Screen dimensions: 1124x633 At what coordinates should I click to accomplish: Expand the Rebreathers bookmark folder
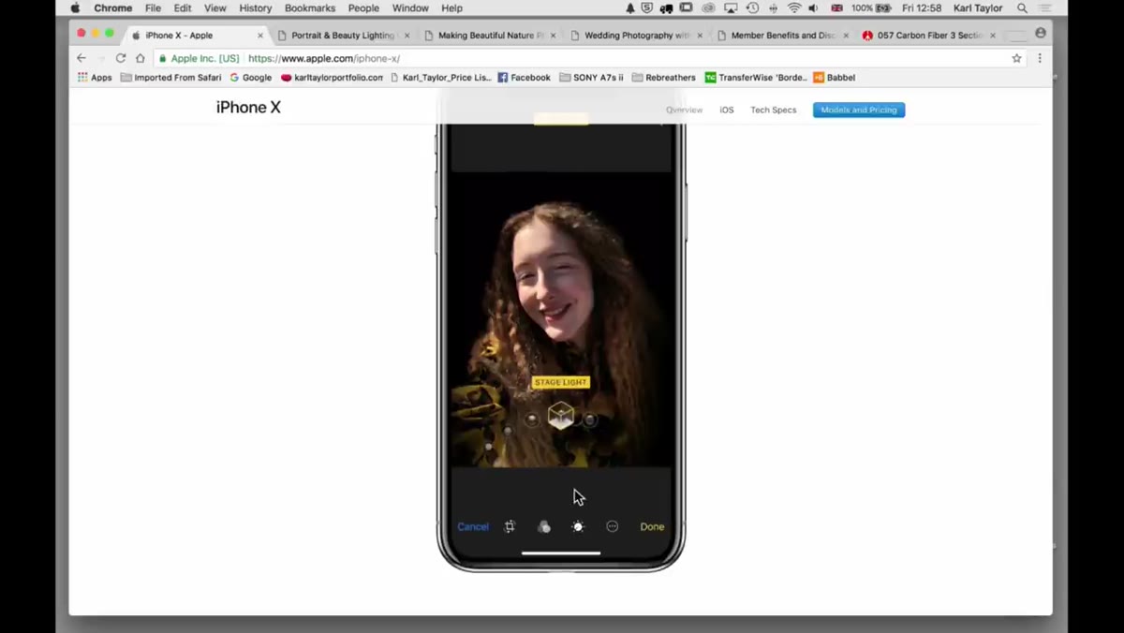tap(664, 78)
